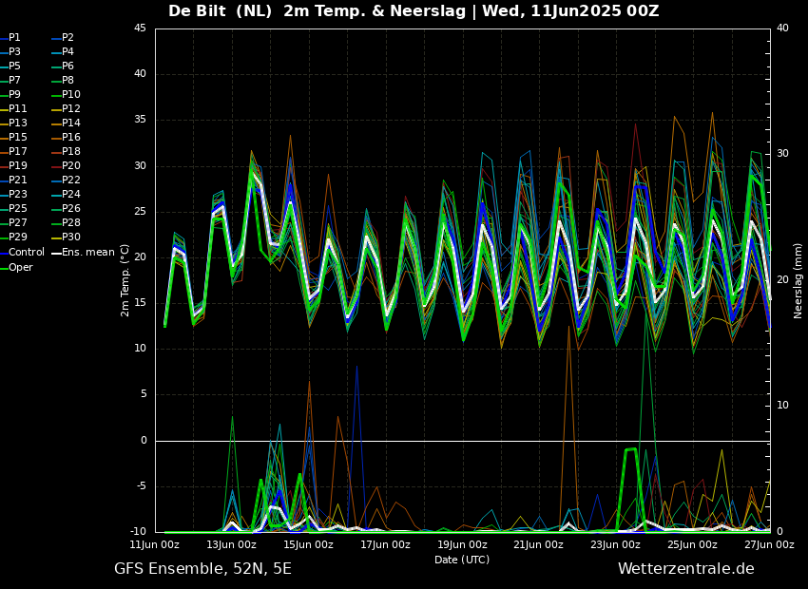Select the P2 legend entry
The height and width of the screenshot is (589, 808).
pos(67,38)
